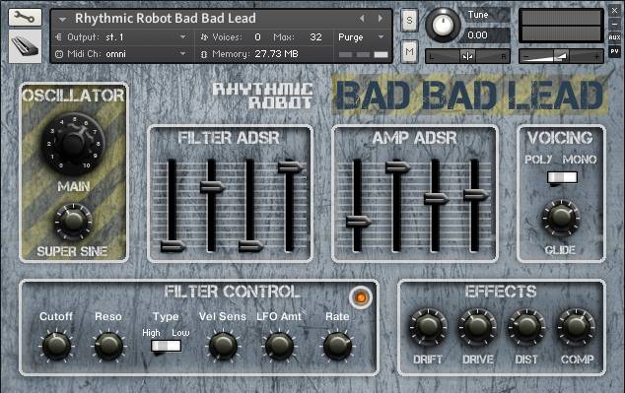Toggle the High/Low filter type switch
Screen dimensions: 625x393
167,346
